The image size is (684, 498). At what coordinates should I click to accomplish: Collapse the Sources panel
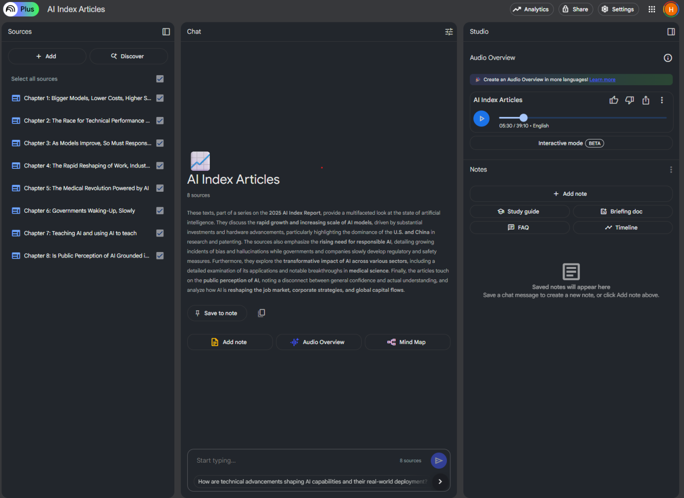(x=166, y=32)
